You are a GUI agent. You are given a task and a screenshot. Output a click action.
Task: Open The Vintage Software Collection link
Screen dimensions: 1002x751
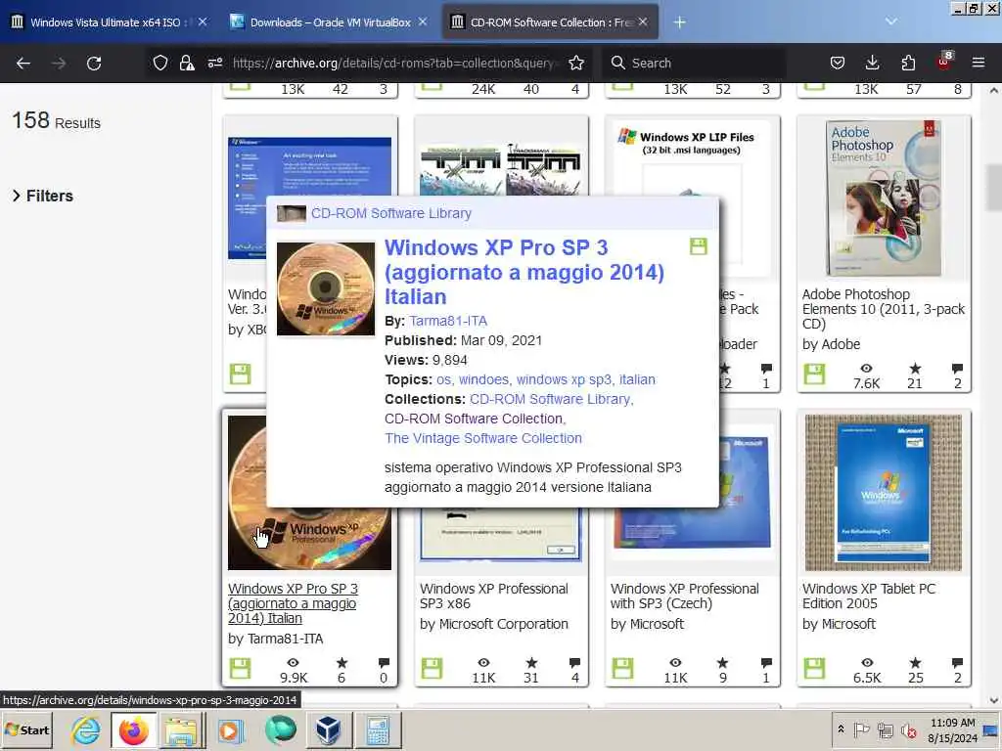483,438
